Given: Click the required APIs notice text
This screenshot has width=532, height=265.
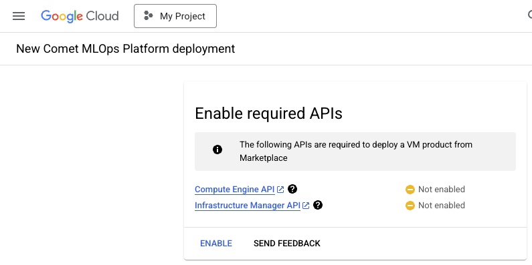Looking at the screenshot, I should click(355, 152).
